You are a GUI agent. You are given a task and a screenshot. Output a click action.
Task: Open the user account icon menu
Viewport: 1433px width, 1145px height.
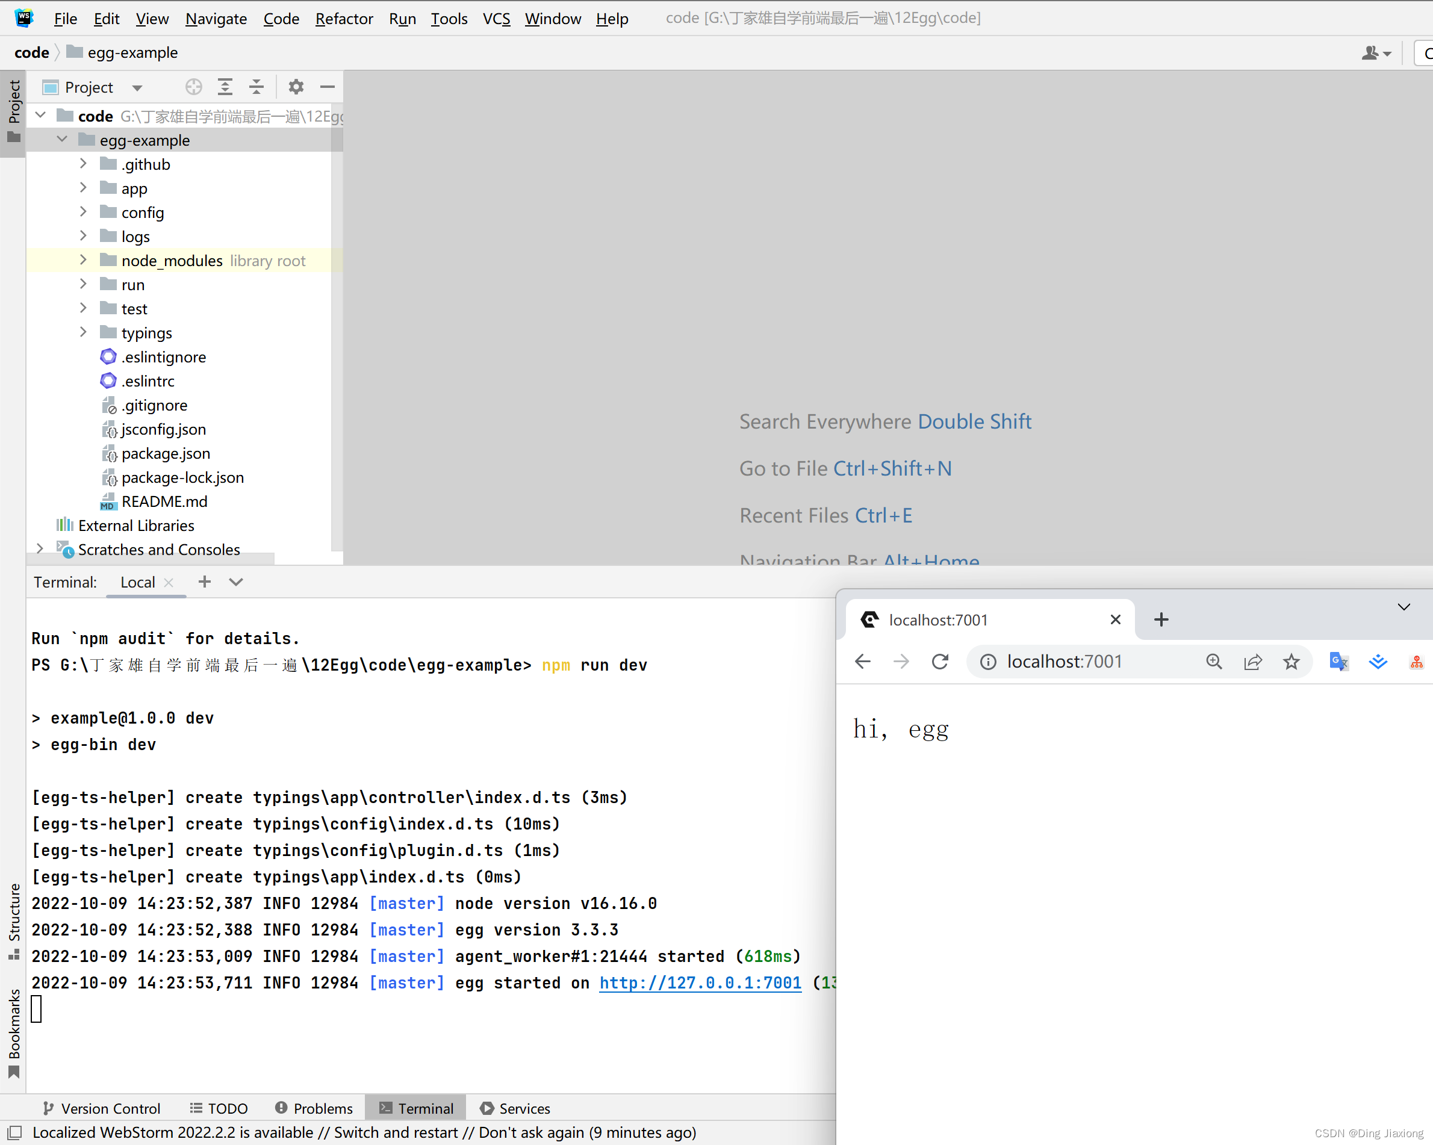pos(1376,52)
